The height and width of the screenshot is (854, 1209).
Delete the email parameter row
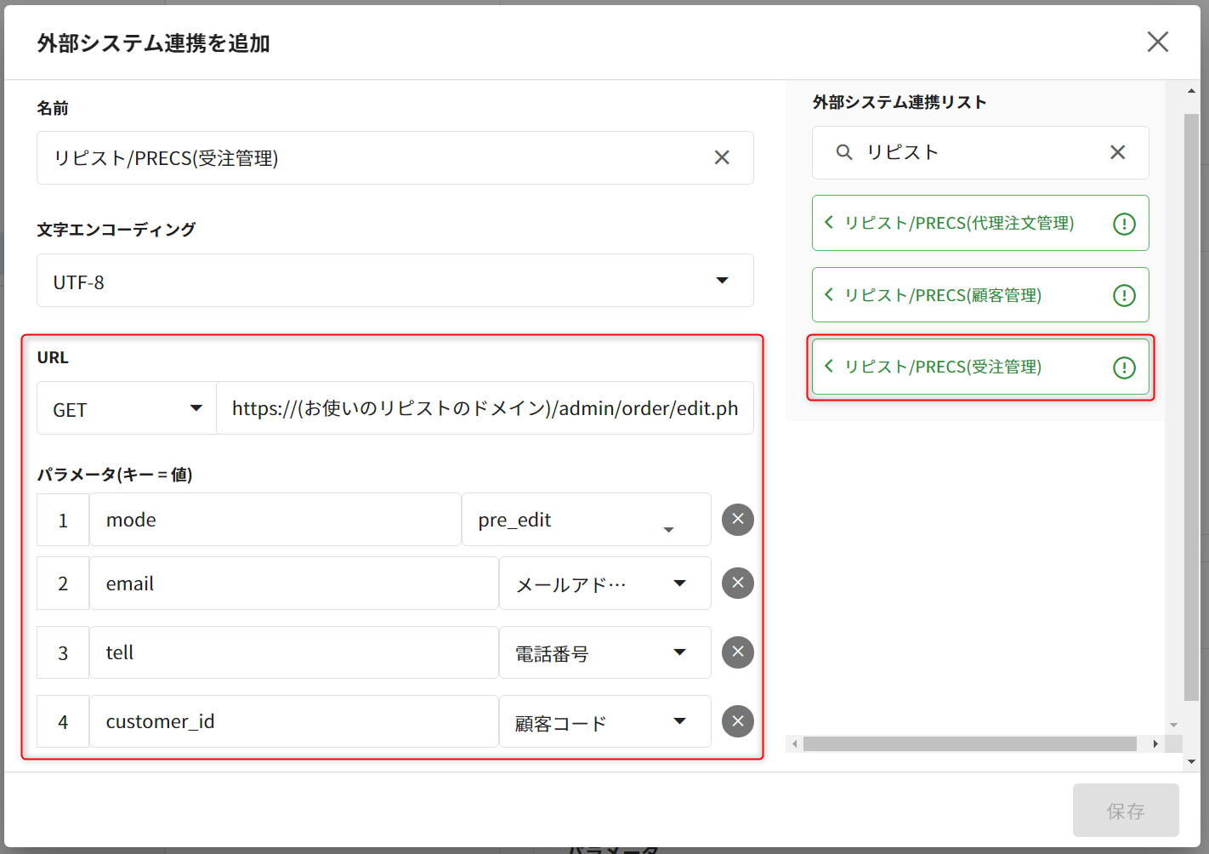[737, 584]
